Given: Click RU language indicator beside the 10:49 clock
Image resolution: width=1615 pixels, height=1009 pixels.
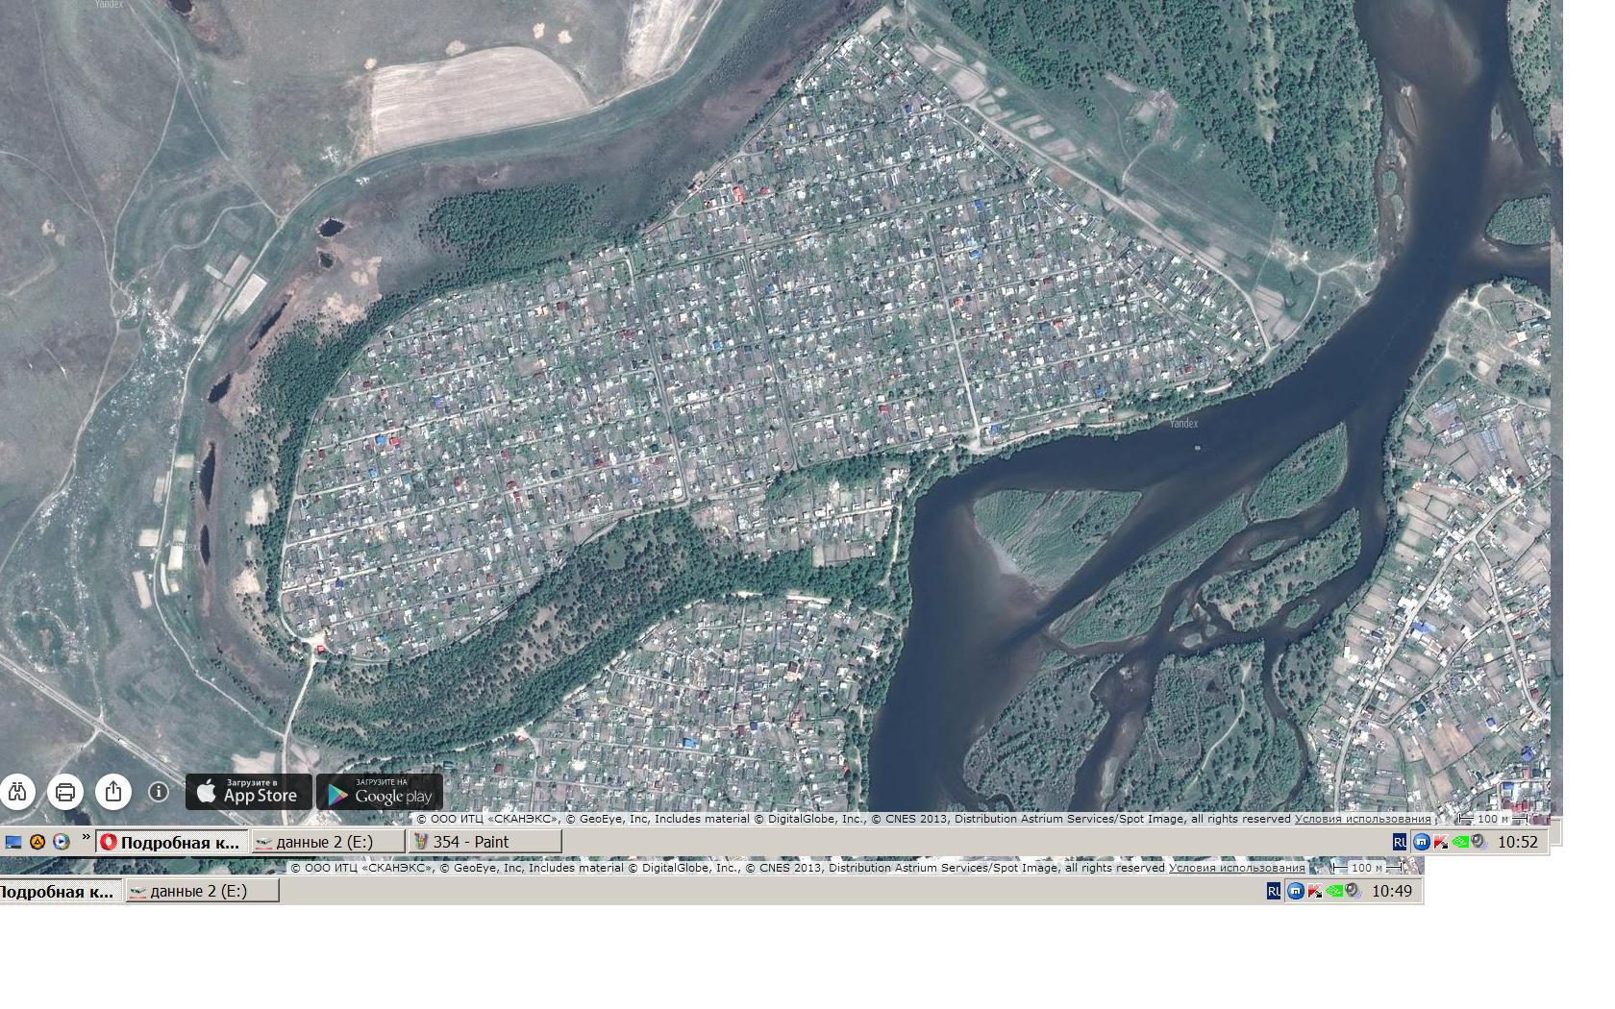Looking at the screenshot, I should click(x=1274, y=891).
